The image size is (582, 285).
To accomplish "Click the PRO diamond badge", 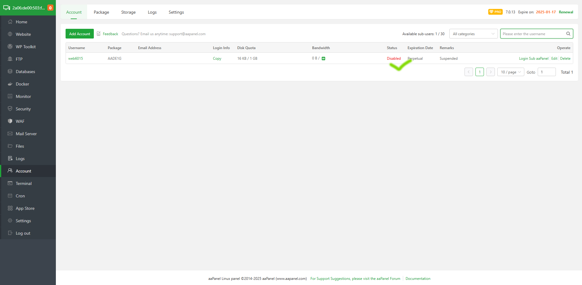I will [x=495, y=12].
